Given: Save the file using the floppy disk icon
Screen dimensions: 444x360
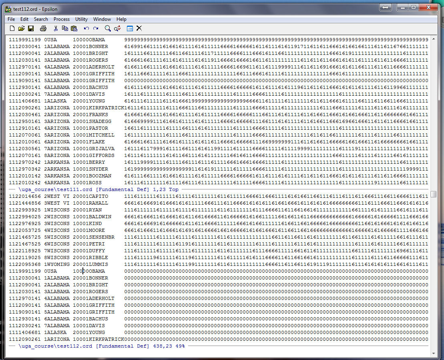Looking at the screenshot, I should point(31,28).
